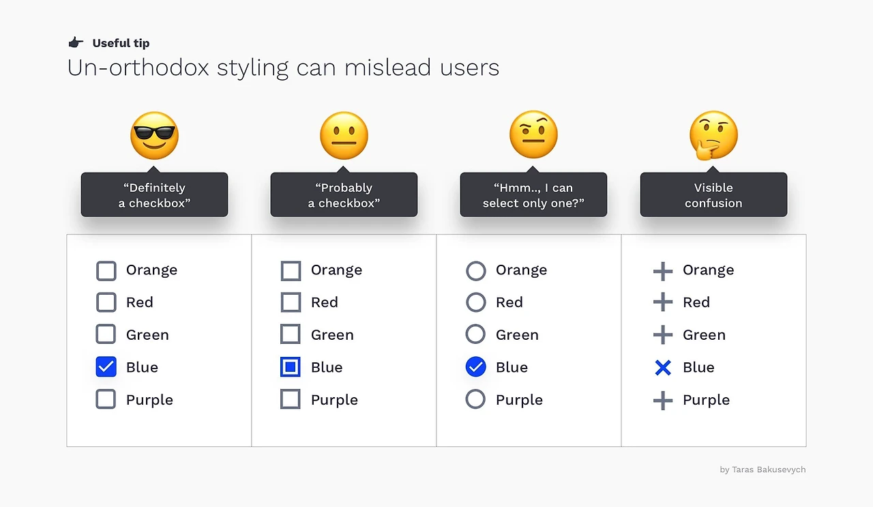Click the blue X icon beside Blue
The height and width of the screenshot is (507, 873).
coord(663,368)
